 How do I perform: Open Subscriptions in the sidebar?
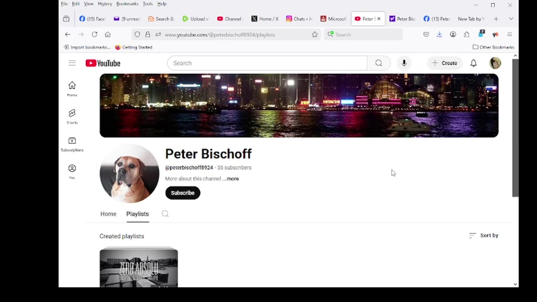[72, 144]
